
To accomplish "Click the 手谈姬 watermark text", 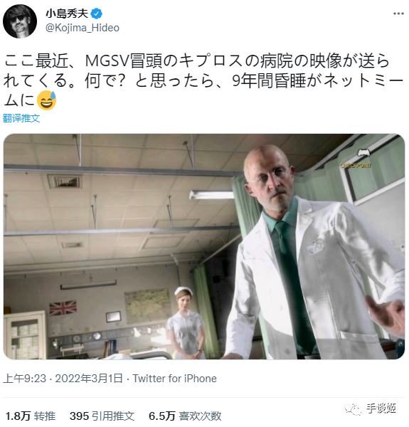I will pyautogui.click(x=381, y=408).
